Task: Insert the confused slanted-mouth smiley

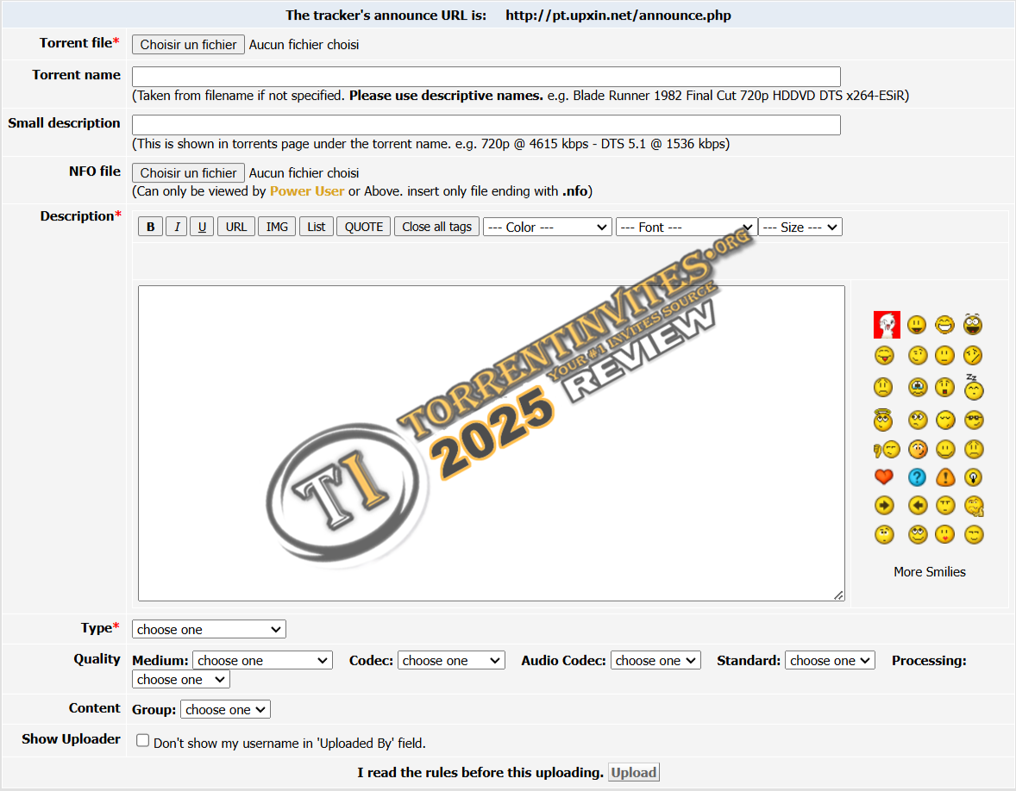Action: [973, 355]
